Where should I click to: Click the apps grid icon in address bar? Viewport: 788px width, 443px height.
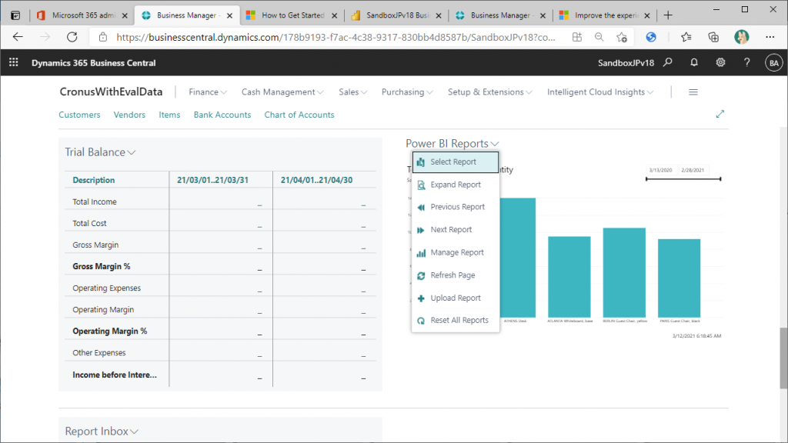[x=577, y=37]
